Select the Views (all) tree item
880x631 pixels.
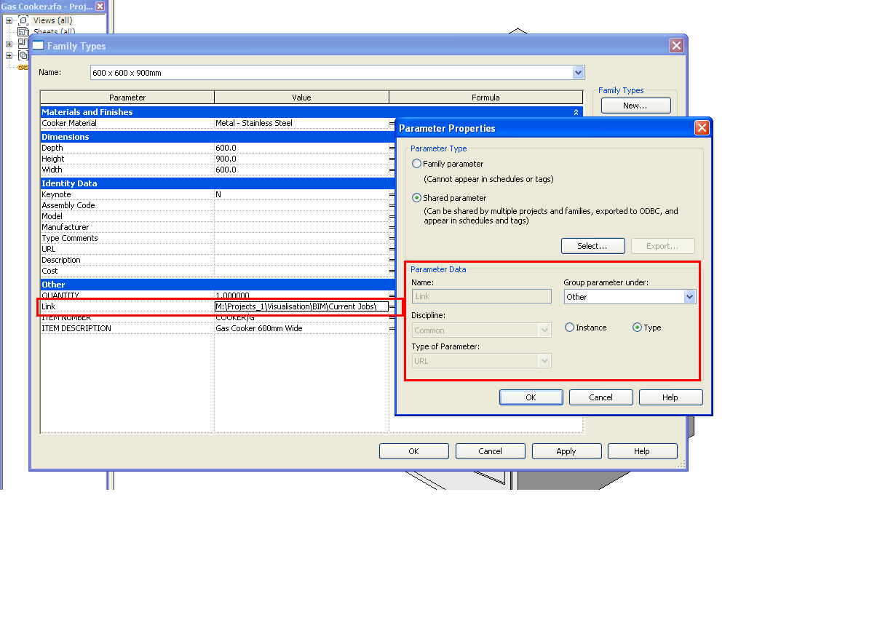[x=53, y=20]
